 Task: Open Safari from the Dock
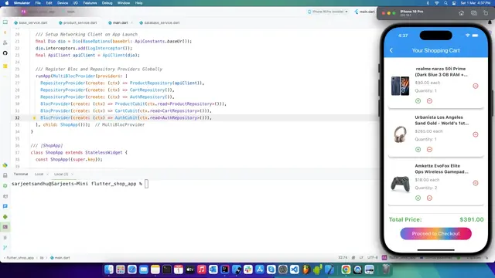tap(132, 270)
